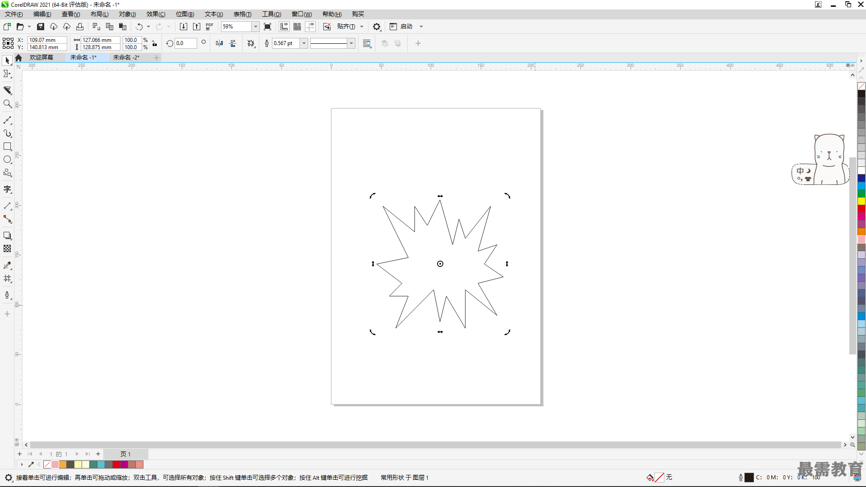The width and height of the screenshot is (866, 487).
Task: Toggle show grid button
Action: [297, 27]
